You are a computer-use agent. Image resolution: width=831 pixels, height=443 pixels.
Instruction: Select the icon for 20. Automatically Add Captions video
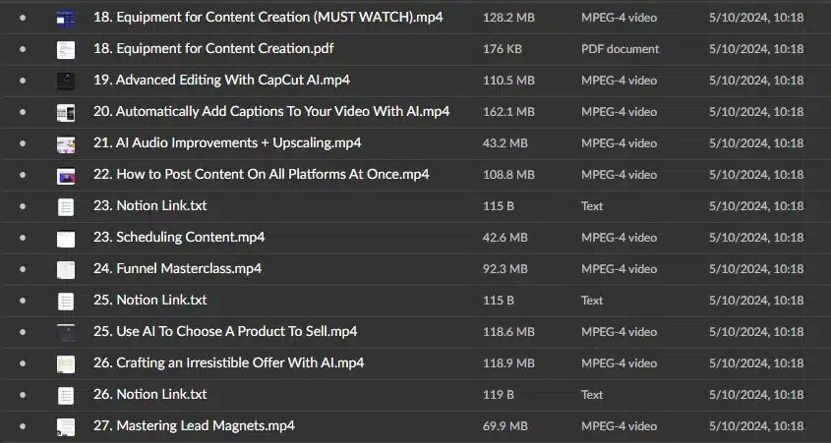coord(66,113)
